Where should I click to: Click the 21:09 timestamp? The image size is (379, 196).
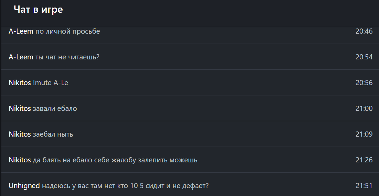pos(364,134)
